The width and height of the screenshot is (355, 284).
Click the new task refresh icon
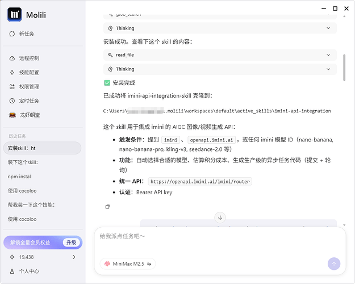click(12, 34)
